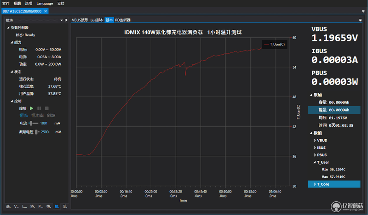
Task: Select 恒功率 constant power mode
Action: coord(37,115)
